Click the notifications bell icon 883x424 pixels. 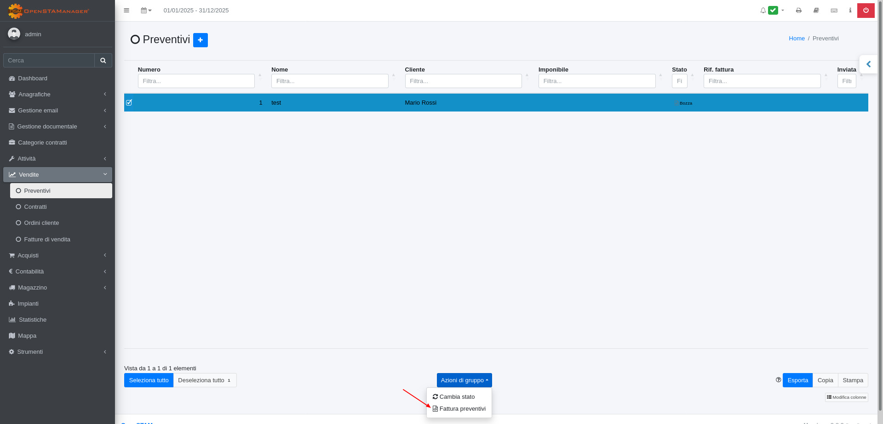click(x=763, y=11)
